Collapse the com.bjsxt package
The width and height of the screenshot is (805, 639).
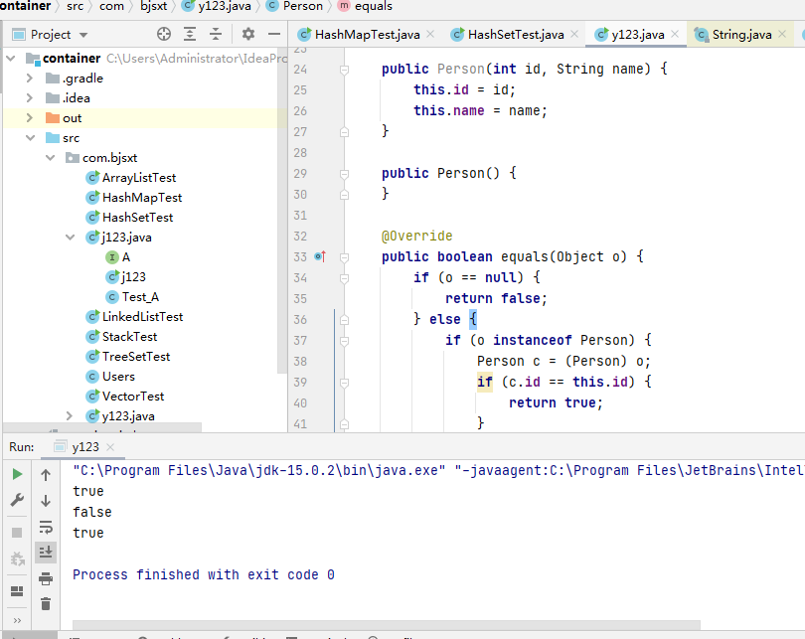pyautogui.click(x=51, y=158)
